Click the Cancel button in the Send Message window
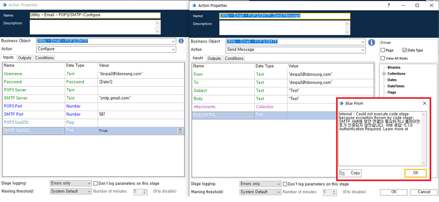 (424, 192)
